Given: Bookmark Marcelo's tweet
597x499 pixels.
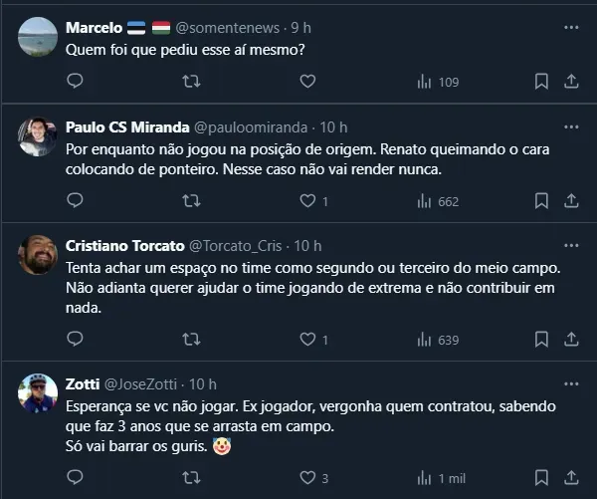Looking at the screenshot, I should [541, 81].
